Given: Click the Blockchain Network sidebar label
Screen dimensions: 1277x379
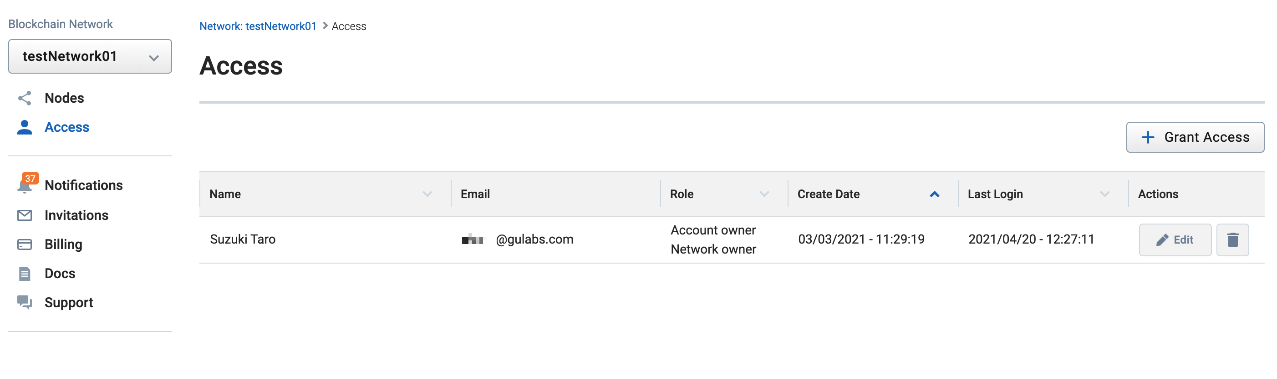Looking at the screenshot, I should tap(61, 24).
